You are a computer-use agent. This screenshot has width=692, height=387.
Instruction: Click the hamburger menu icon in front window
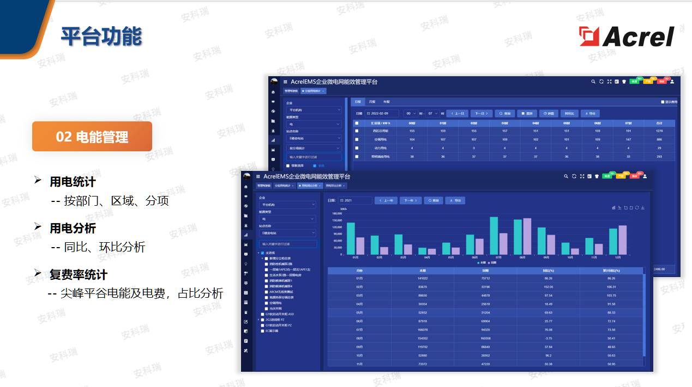click(258, 176)
